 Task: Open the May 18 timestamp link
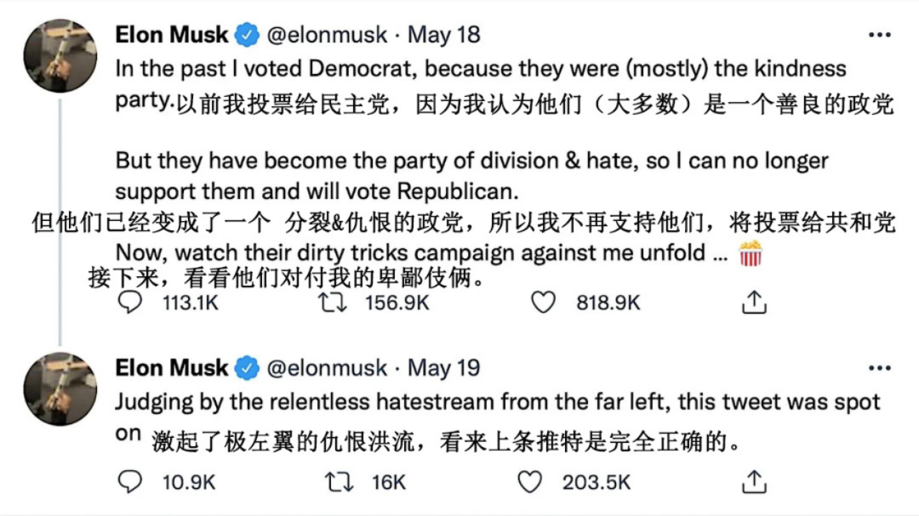coord(444,35)
